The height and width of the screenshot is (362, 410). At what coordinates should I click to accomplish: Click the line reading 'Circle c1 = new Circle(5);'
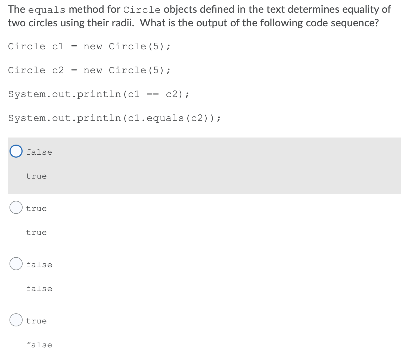[x=89, y=46]
